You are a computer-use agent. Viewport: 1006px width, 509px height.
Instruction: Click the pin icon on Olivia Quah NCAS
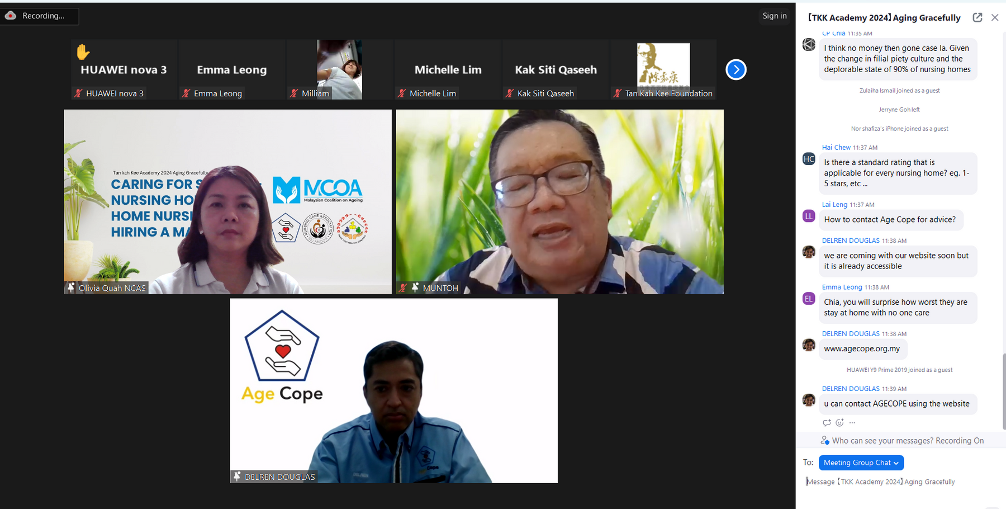(71, 288)
